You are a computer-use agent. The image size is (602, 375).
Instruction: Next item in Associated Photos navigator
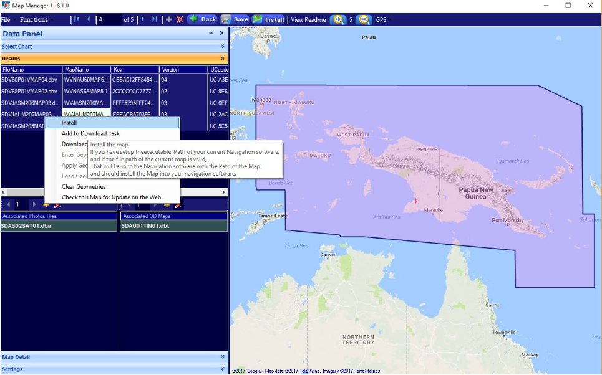click(34, 205)
